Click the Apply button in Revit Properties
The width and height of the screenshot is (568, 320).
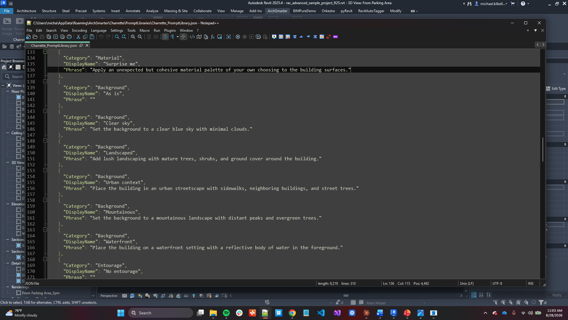[x=556, y=295]
